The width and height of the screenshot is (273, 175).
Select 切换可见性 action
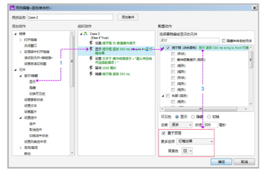click(37, 94)
